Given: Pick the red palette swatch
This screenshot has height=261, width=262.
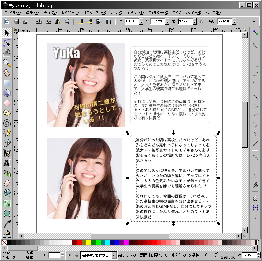Looking at the screenshot, I should pos(79,242).
